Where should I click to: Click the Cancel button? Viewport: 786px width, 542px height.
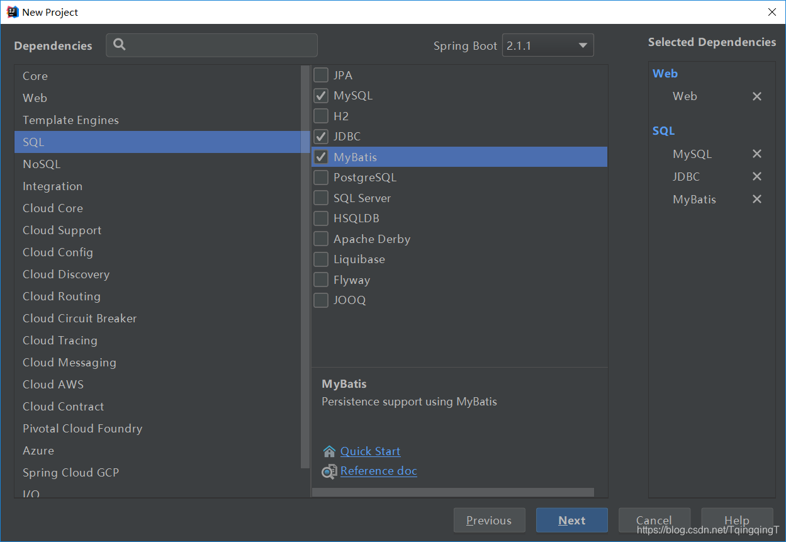(x=654, y=521)
